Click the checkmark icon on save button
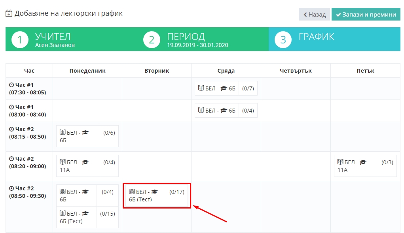The height and width of the screenshot is (233, 404). 338,15
